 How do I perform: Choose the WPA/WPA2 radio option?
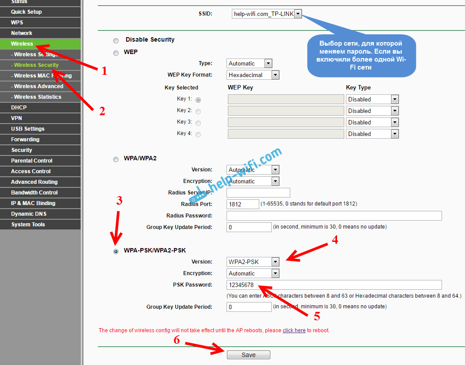[x=116, y=159]
